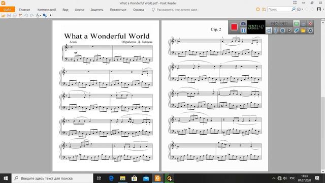The height and width of the screenshot is (183, 325).
Task: Select the Вид ribbon tab
Action: click(66, 10)
